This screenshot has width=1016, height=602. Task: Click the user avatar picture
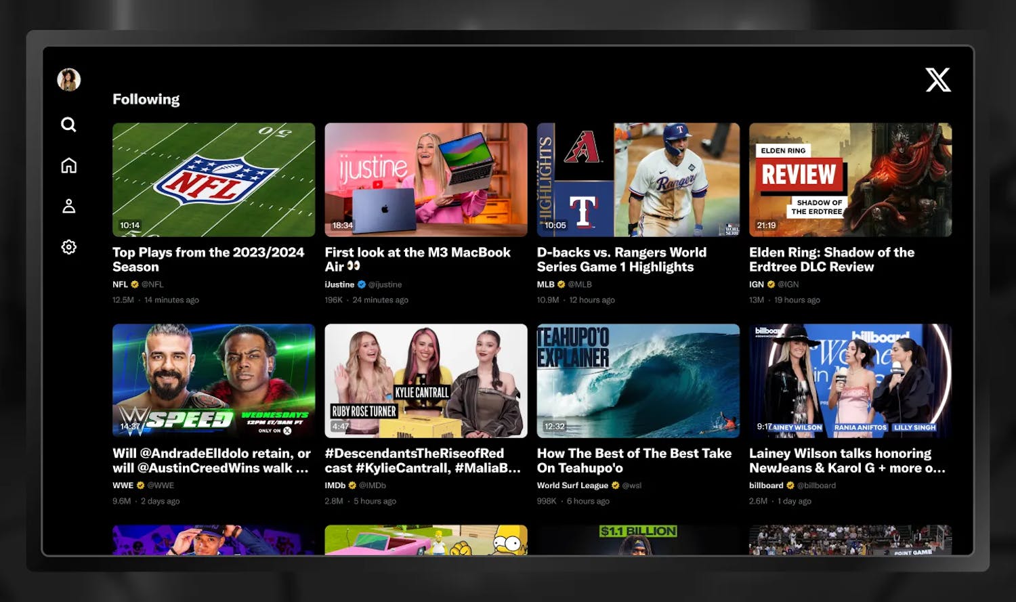tap(68, 80)
